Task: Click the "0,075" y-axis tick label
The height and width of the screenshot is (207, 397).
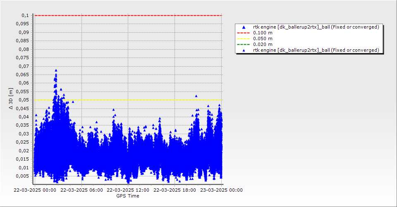Action: click(22, 58)
